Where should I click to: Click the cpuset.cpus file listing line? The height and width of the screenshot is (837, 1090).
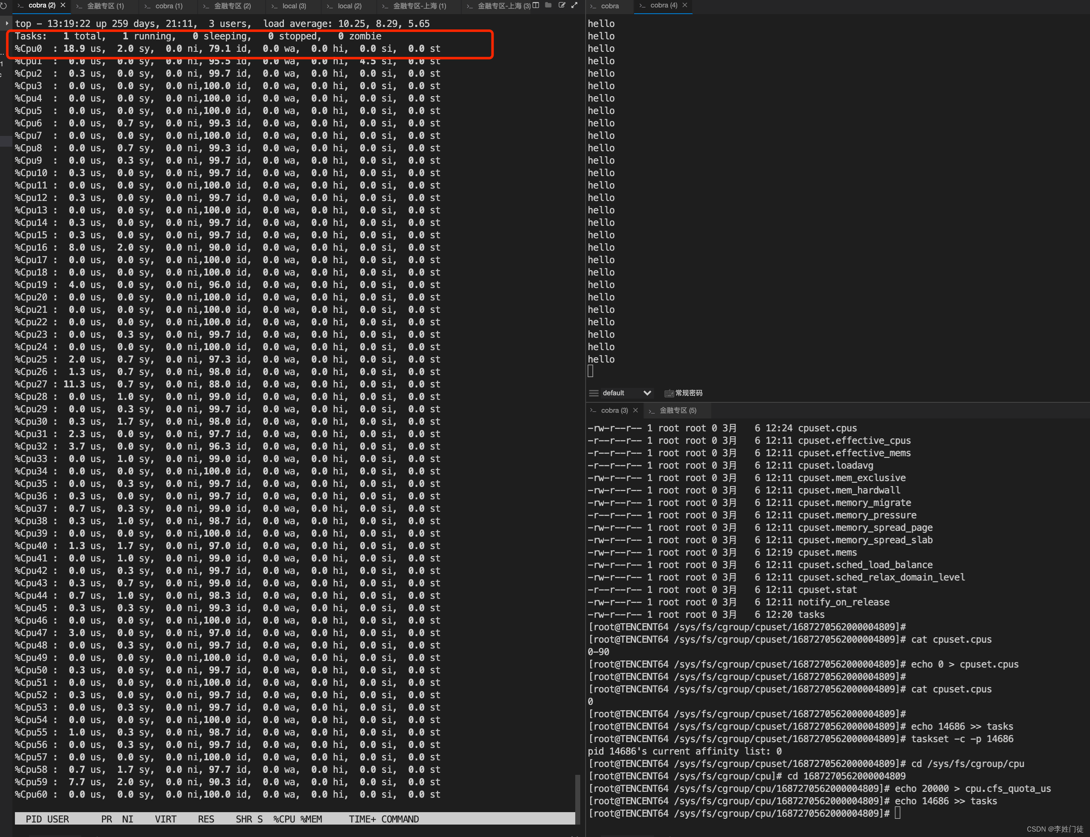point(722,428)
